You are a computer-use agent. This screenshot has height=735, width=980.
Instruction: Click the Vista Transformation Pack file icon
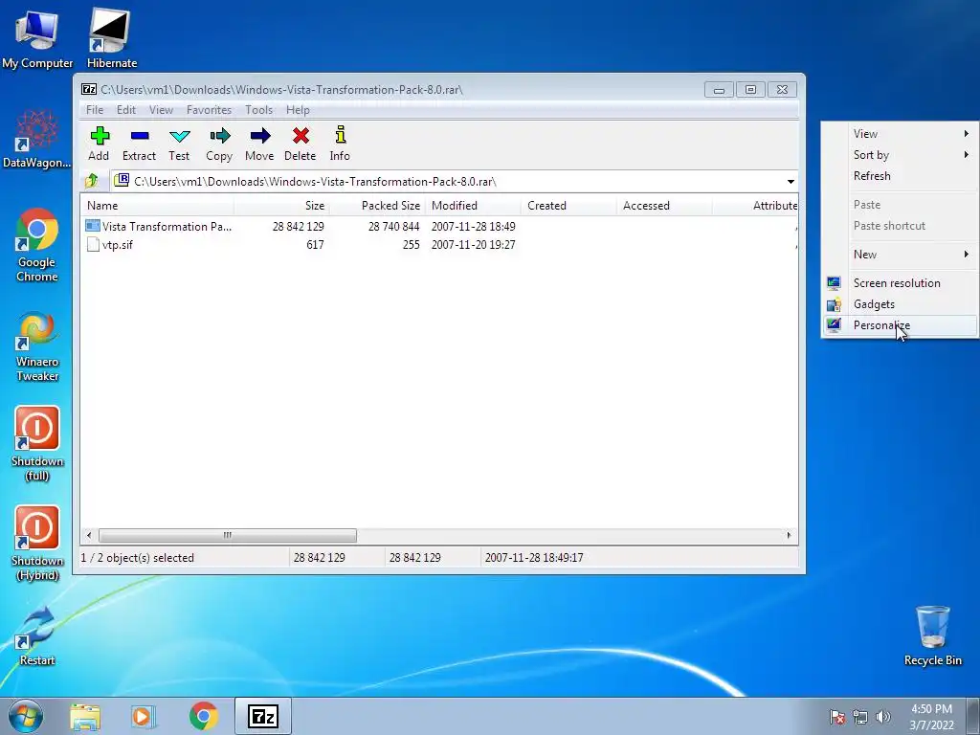coord(93,226)
